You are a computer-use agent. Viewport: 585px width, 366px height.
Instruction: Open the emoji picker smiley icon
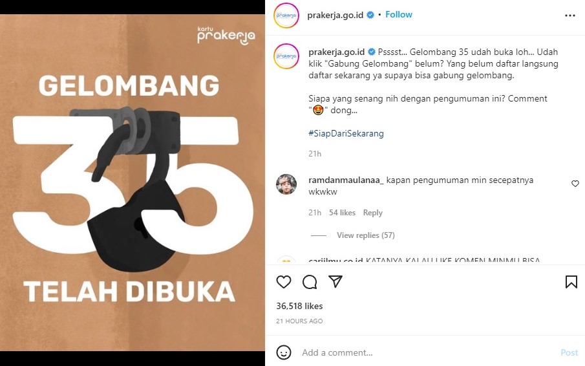[x=284, y=352]
